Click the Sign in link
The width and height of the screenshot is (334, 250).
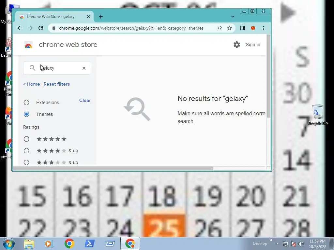pyautogui.click(x=253, y=45)
